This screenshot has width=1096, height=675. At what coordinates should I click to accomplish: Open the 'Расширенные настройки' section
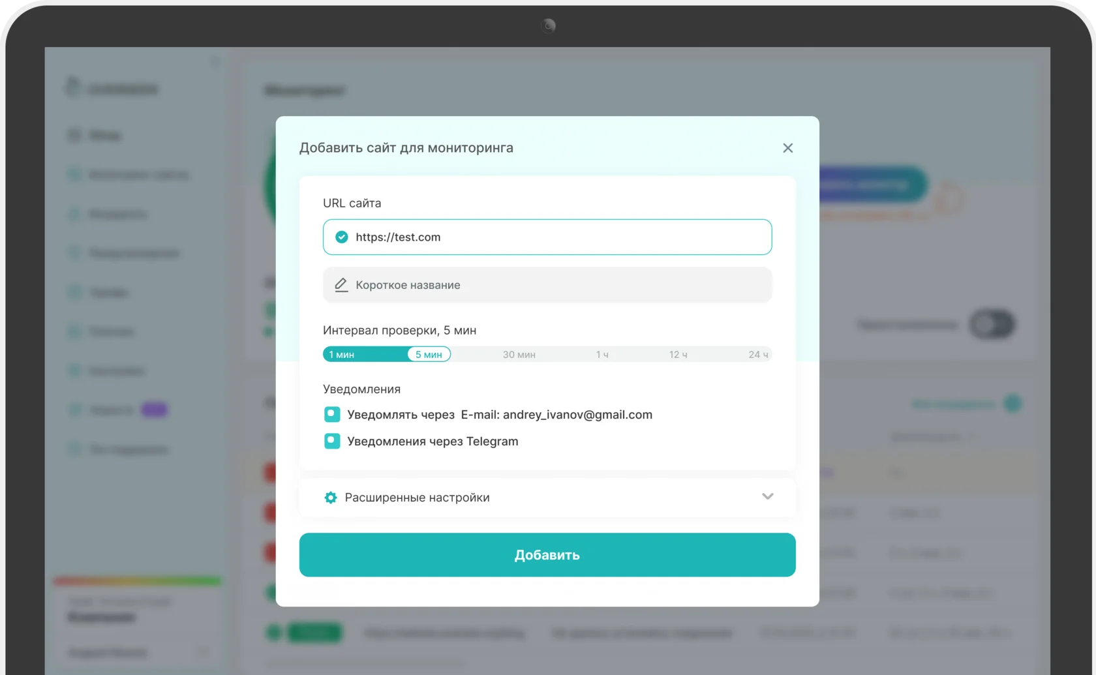tap(417, 498)
